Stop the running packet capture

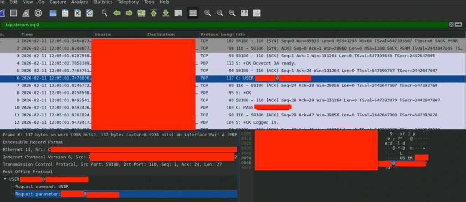13,13
